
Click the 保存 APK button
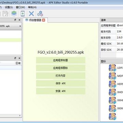click(60, 83)
